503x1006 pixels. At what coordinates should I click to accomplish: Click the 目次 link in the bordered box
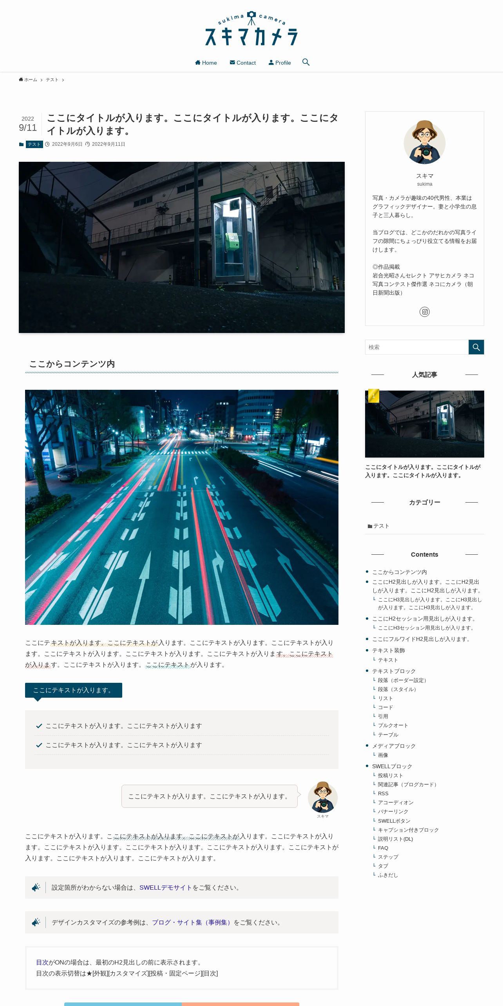pos(42,963)
